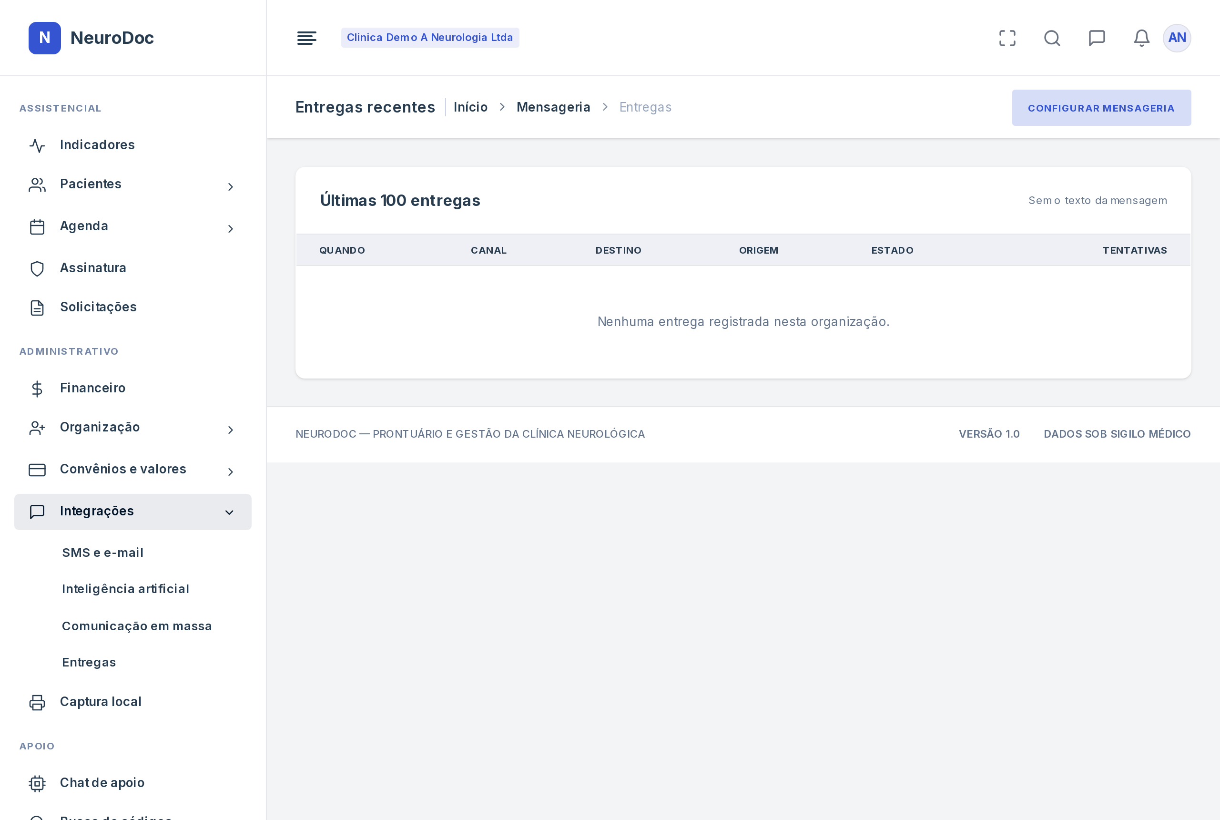Toggle the sidebar with the hamburger menu icon

point(307,38)
